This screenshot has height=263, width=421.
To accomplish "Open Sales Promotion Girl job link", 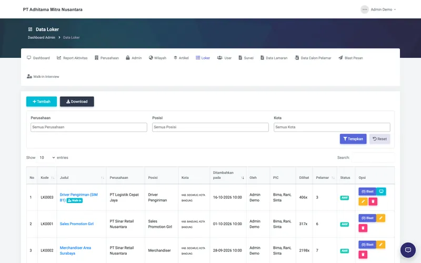I will pos(76,224).
